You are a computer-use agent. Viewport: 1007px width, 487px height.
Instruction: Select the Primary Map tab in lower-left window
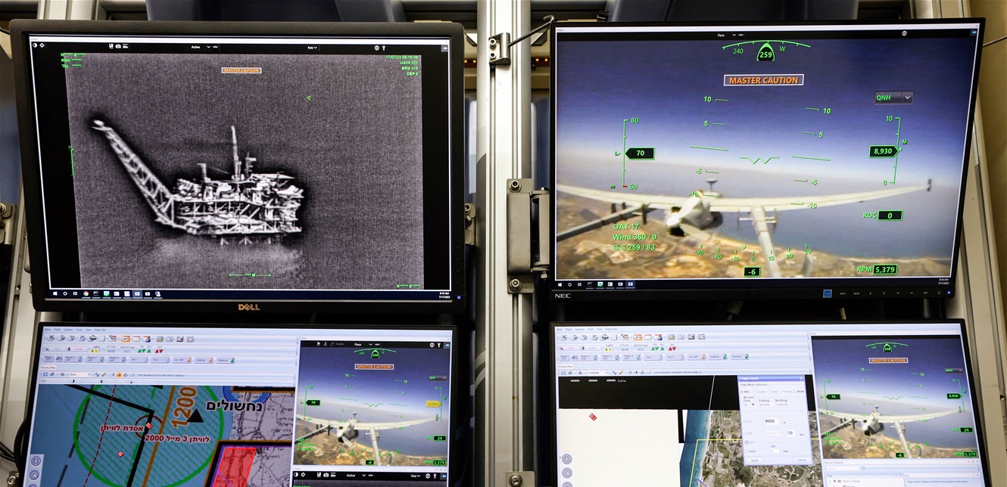coord(48,368)
